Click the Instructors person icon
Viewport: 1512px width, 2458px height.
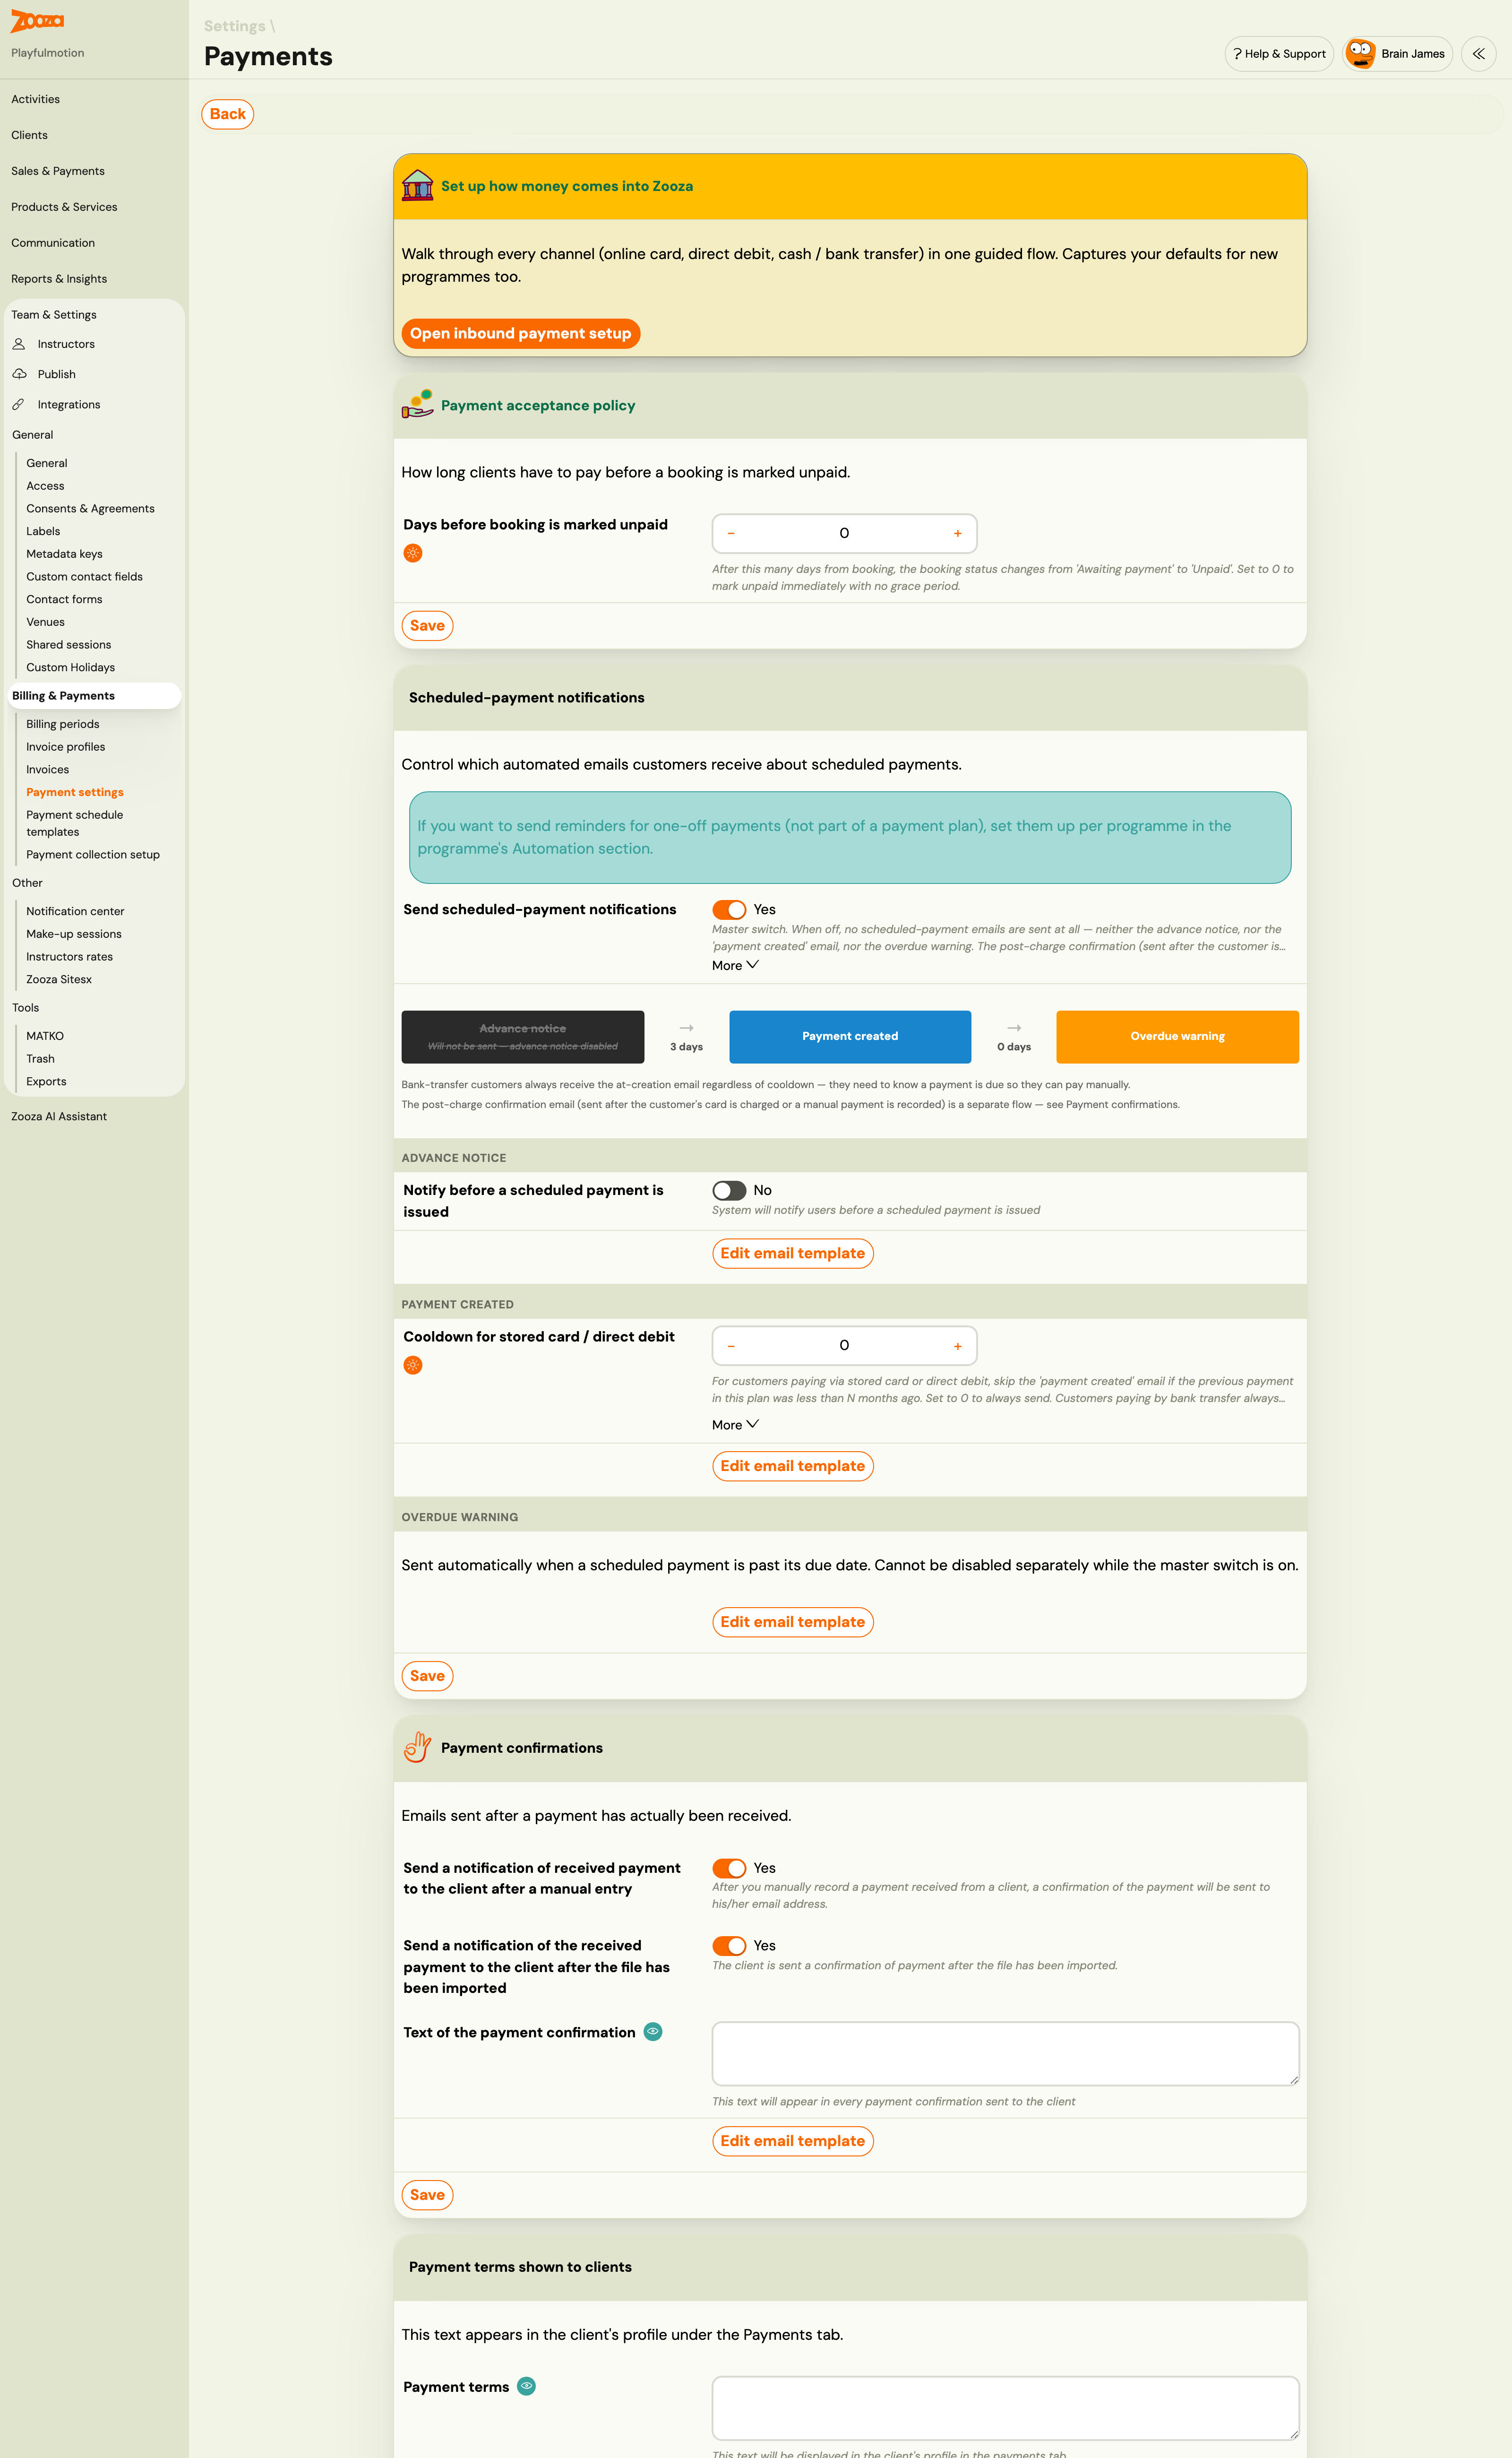coord(19,344)
